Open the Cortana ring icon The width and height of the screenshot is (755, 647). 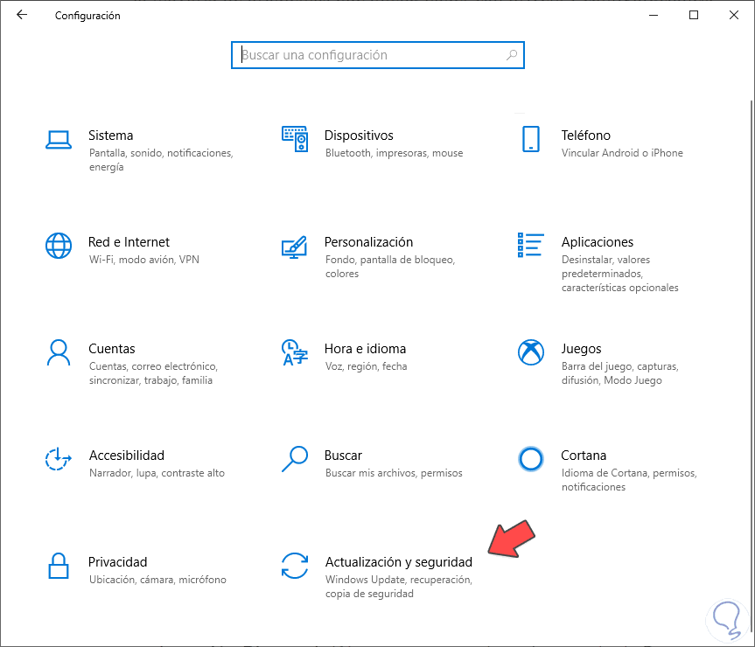point(531,459)
